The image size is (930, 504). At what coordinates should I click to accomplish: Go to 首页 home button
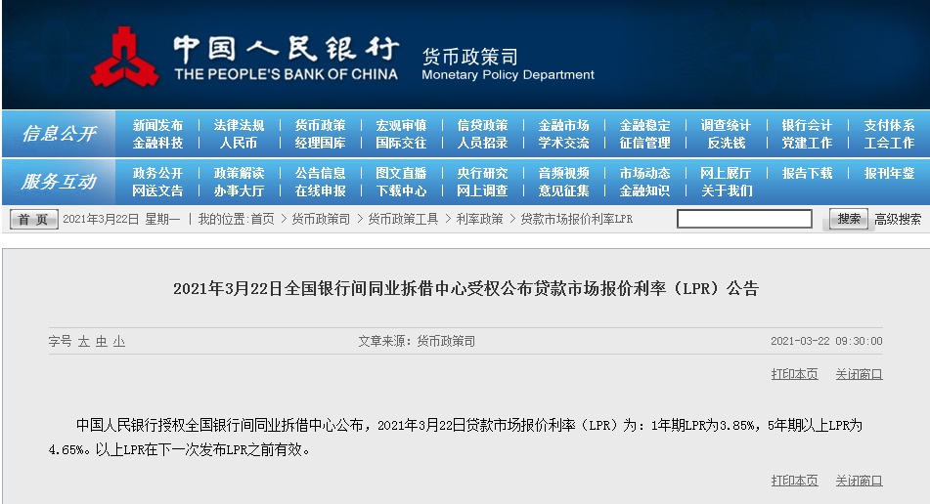click(34, 219)
